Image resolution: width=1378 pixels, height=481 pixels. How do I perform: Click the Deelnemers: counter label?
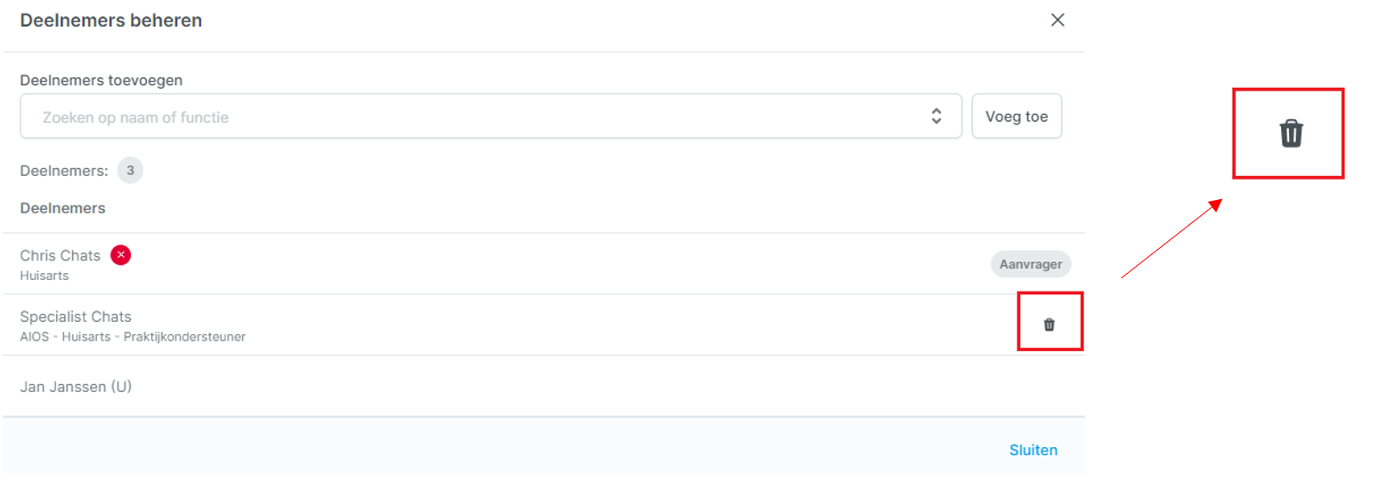coord(64,170)
